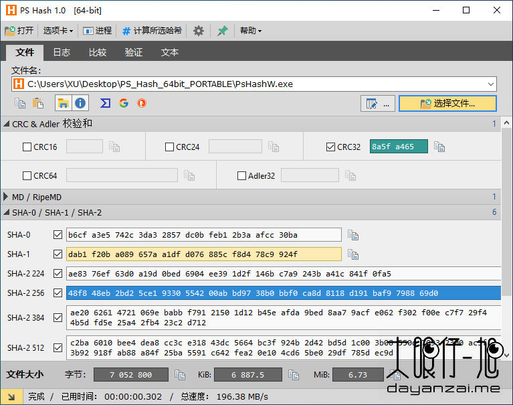The image size is (513, 405).
Task: Search hash with Google icon
Action: tap(124, 104)
